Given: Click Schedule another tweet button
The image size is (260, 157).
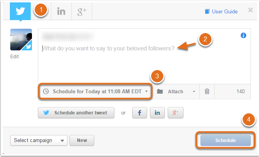Looking at the screenshot, I should click(76, 113).
